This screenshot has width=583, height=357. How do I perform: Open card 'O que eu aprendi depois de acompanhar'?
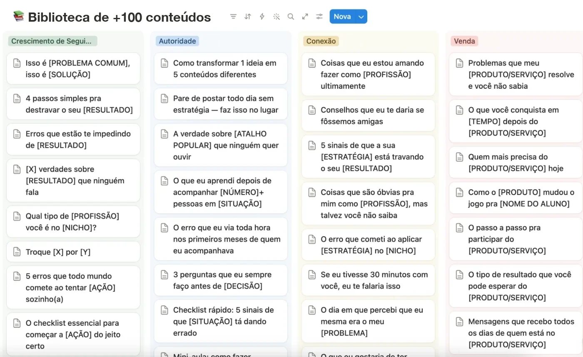[221, 192]
